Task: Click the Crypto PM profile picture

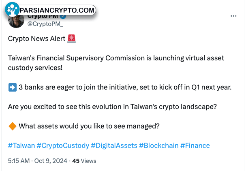Action: [x=16, y=21]
